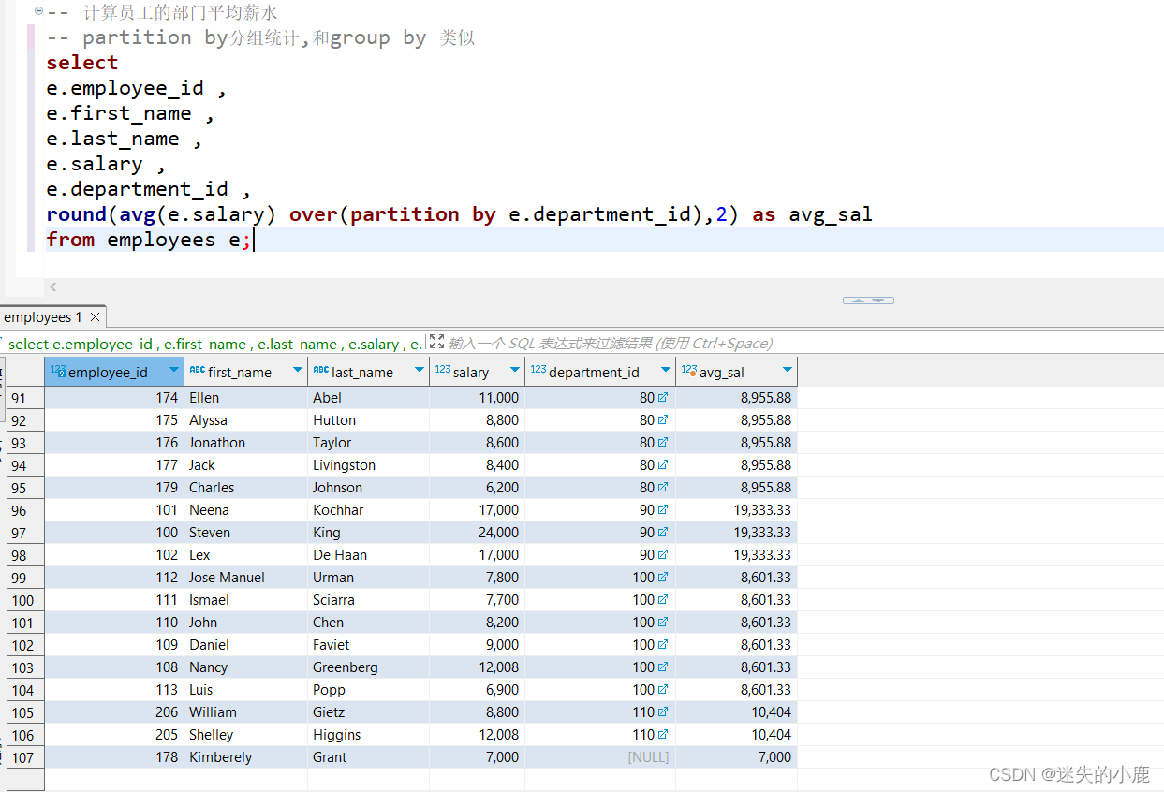Click the salary column header
This screenshot has width=1164, height=792.
[477, 372]
